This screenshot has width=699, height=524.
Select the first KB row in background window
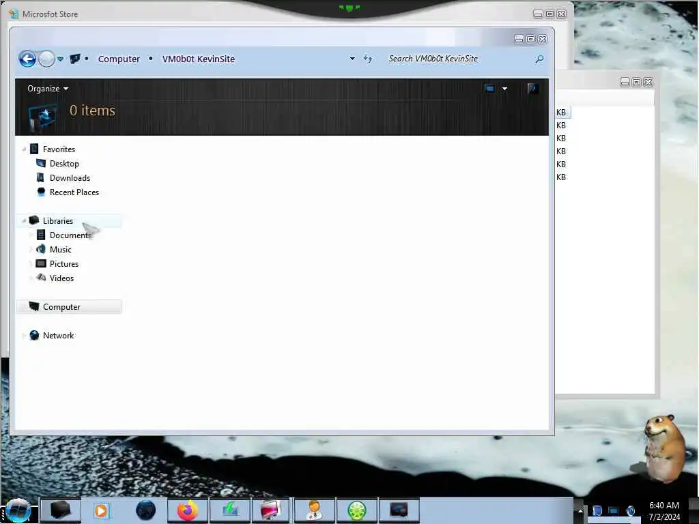click(x=563, y=113)
